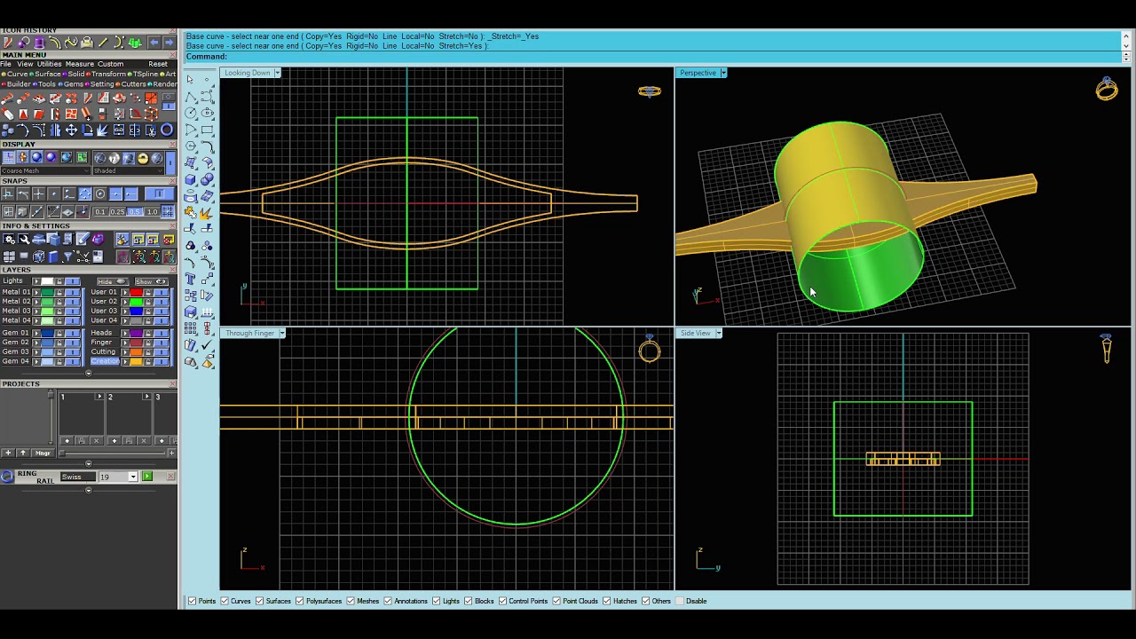
Task: Open the Utilities menu
Action: (49, 64)
